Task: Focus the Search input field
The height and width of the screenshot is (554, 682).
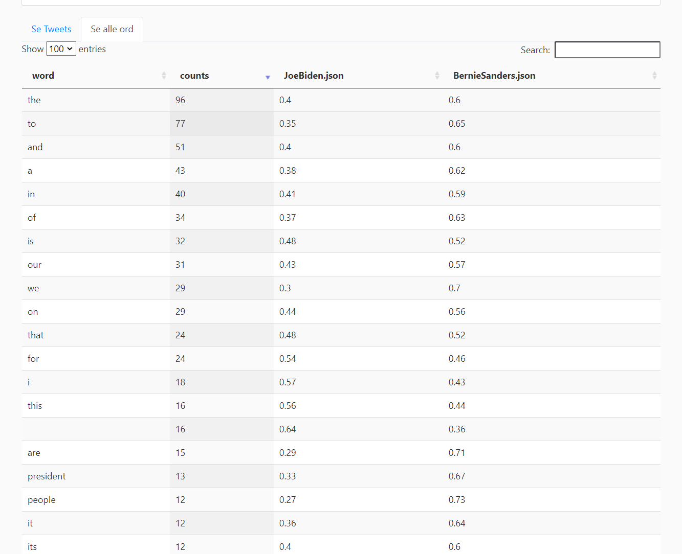Action: tap(607, 50)
